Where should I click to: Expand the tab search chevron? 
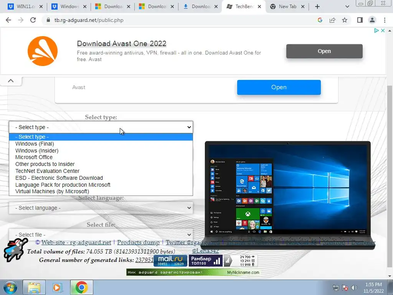tap(347, 7)
